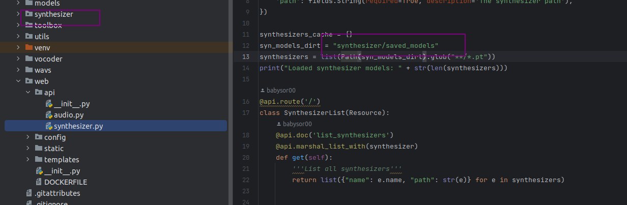
Task: Click line number 13 in the gutter
Action: [x=246, y=56]
